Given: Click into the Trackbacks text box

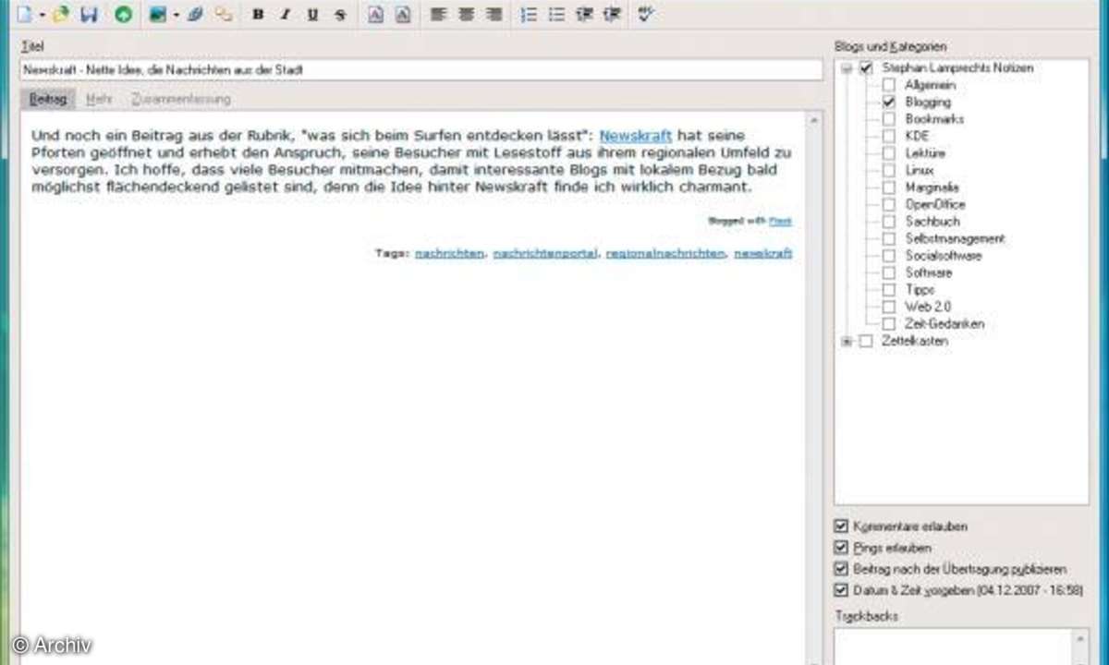Looking at the screenshot, I should tap(954, 646).
